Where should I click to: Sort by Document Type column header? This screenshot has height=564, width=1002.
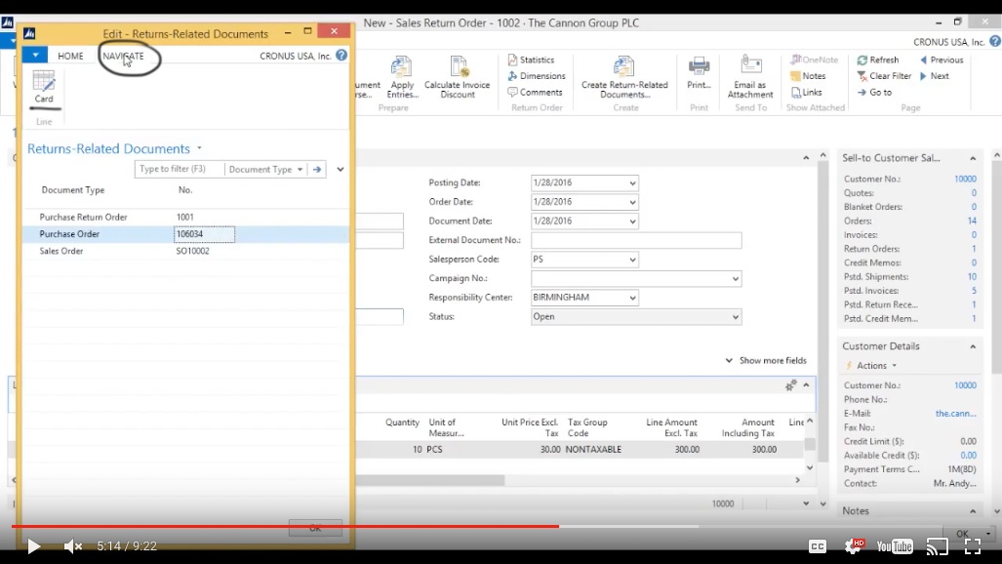(x=73, y=190)
